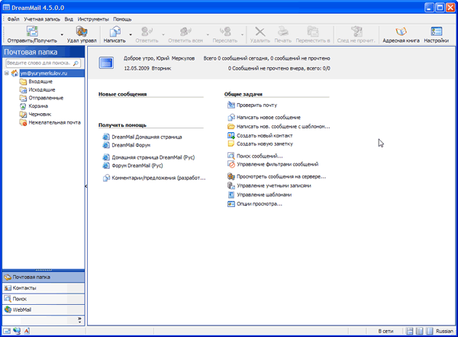Viewport: 458px width, 337px height.
Task: Select the Почтовая папка pane button
Action: (44, 277)
